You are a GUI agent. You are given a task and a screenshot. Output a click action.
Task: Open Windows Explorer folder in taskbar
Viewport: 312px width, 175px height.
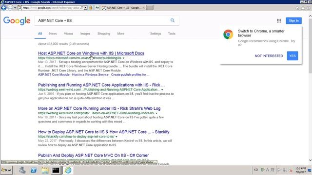45,170
